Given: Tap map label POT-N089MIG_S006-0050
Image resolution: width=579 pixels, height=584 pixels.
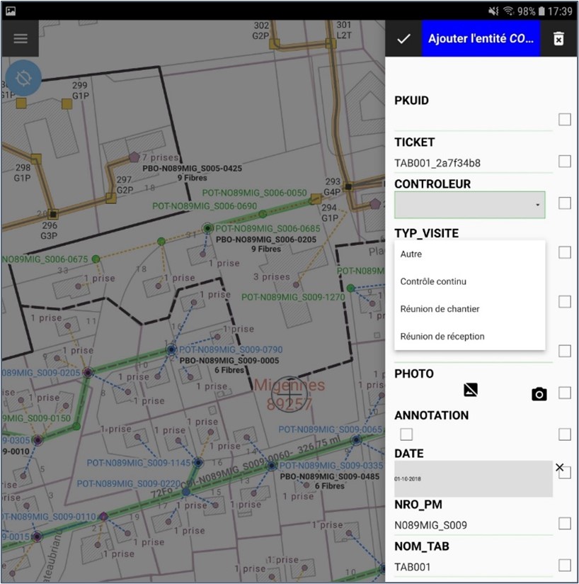Looking at the screenshot, I should (x=254, y=193).
